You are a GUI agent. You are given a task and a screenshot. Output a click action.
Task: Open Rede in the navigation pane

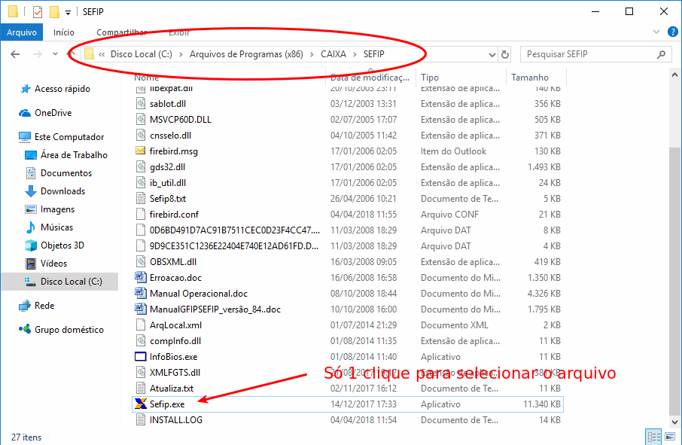click(44, 306)
